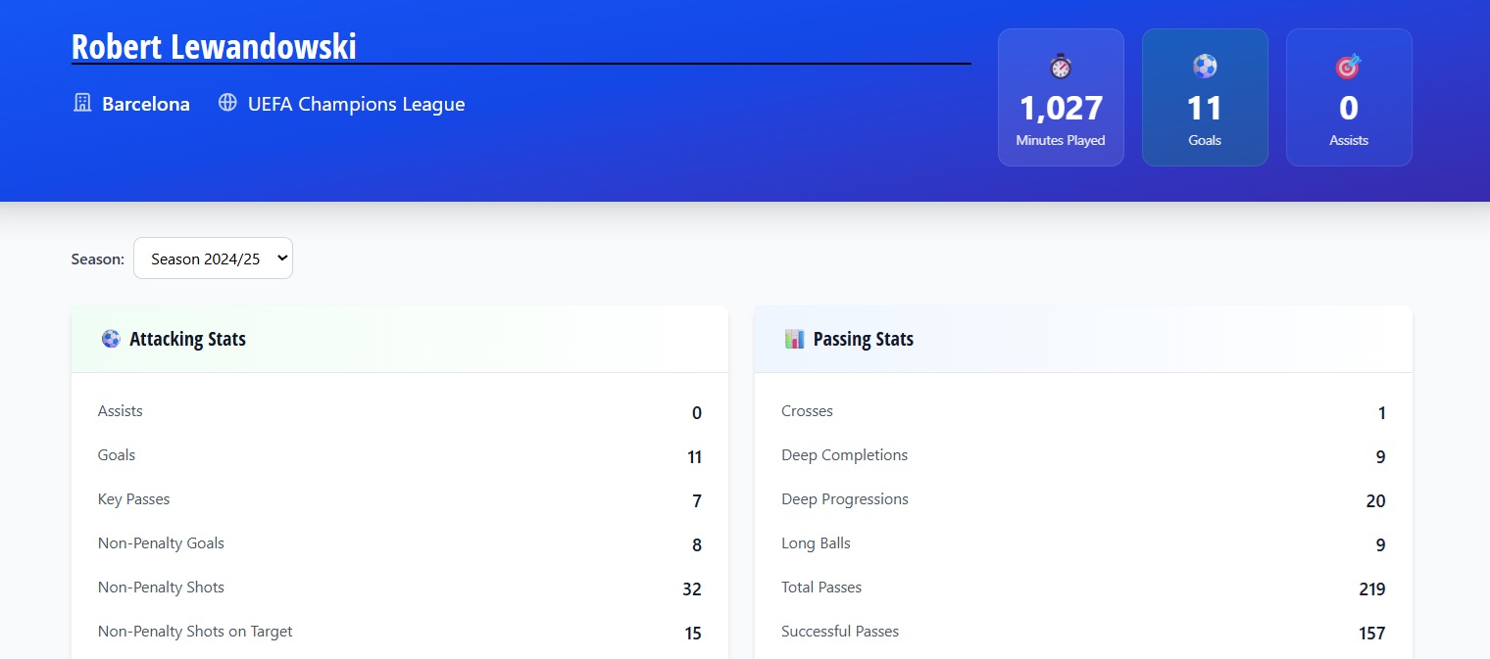Click the stopwatch icon on Minutes Played card
Viewport: 1490px width, 659px height.
click(1061, 67)
